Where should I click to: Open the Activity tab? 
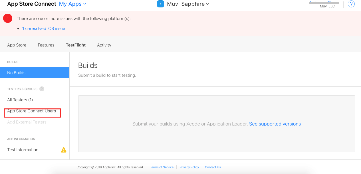pyautogui.click(x=104, y=45)
